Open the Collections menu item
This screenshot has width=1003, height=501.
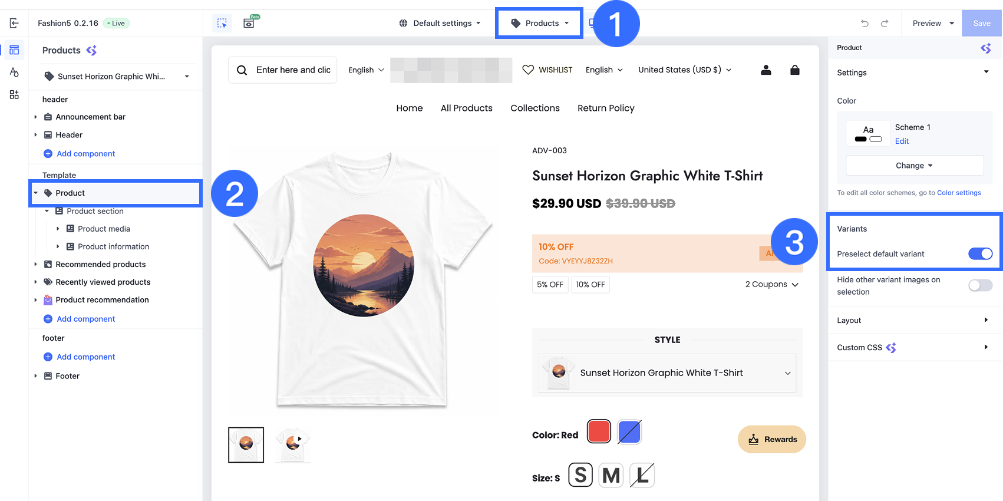click(x=535, y=108)
